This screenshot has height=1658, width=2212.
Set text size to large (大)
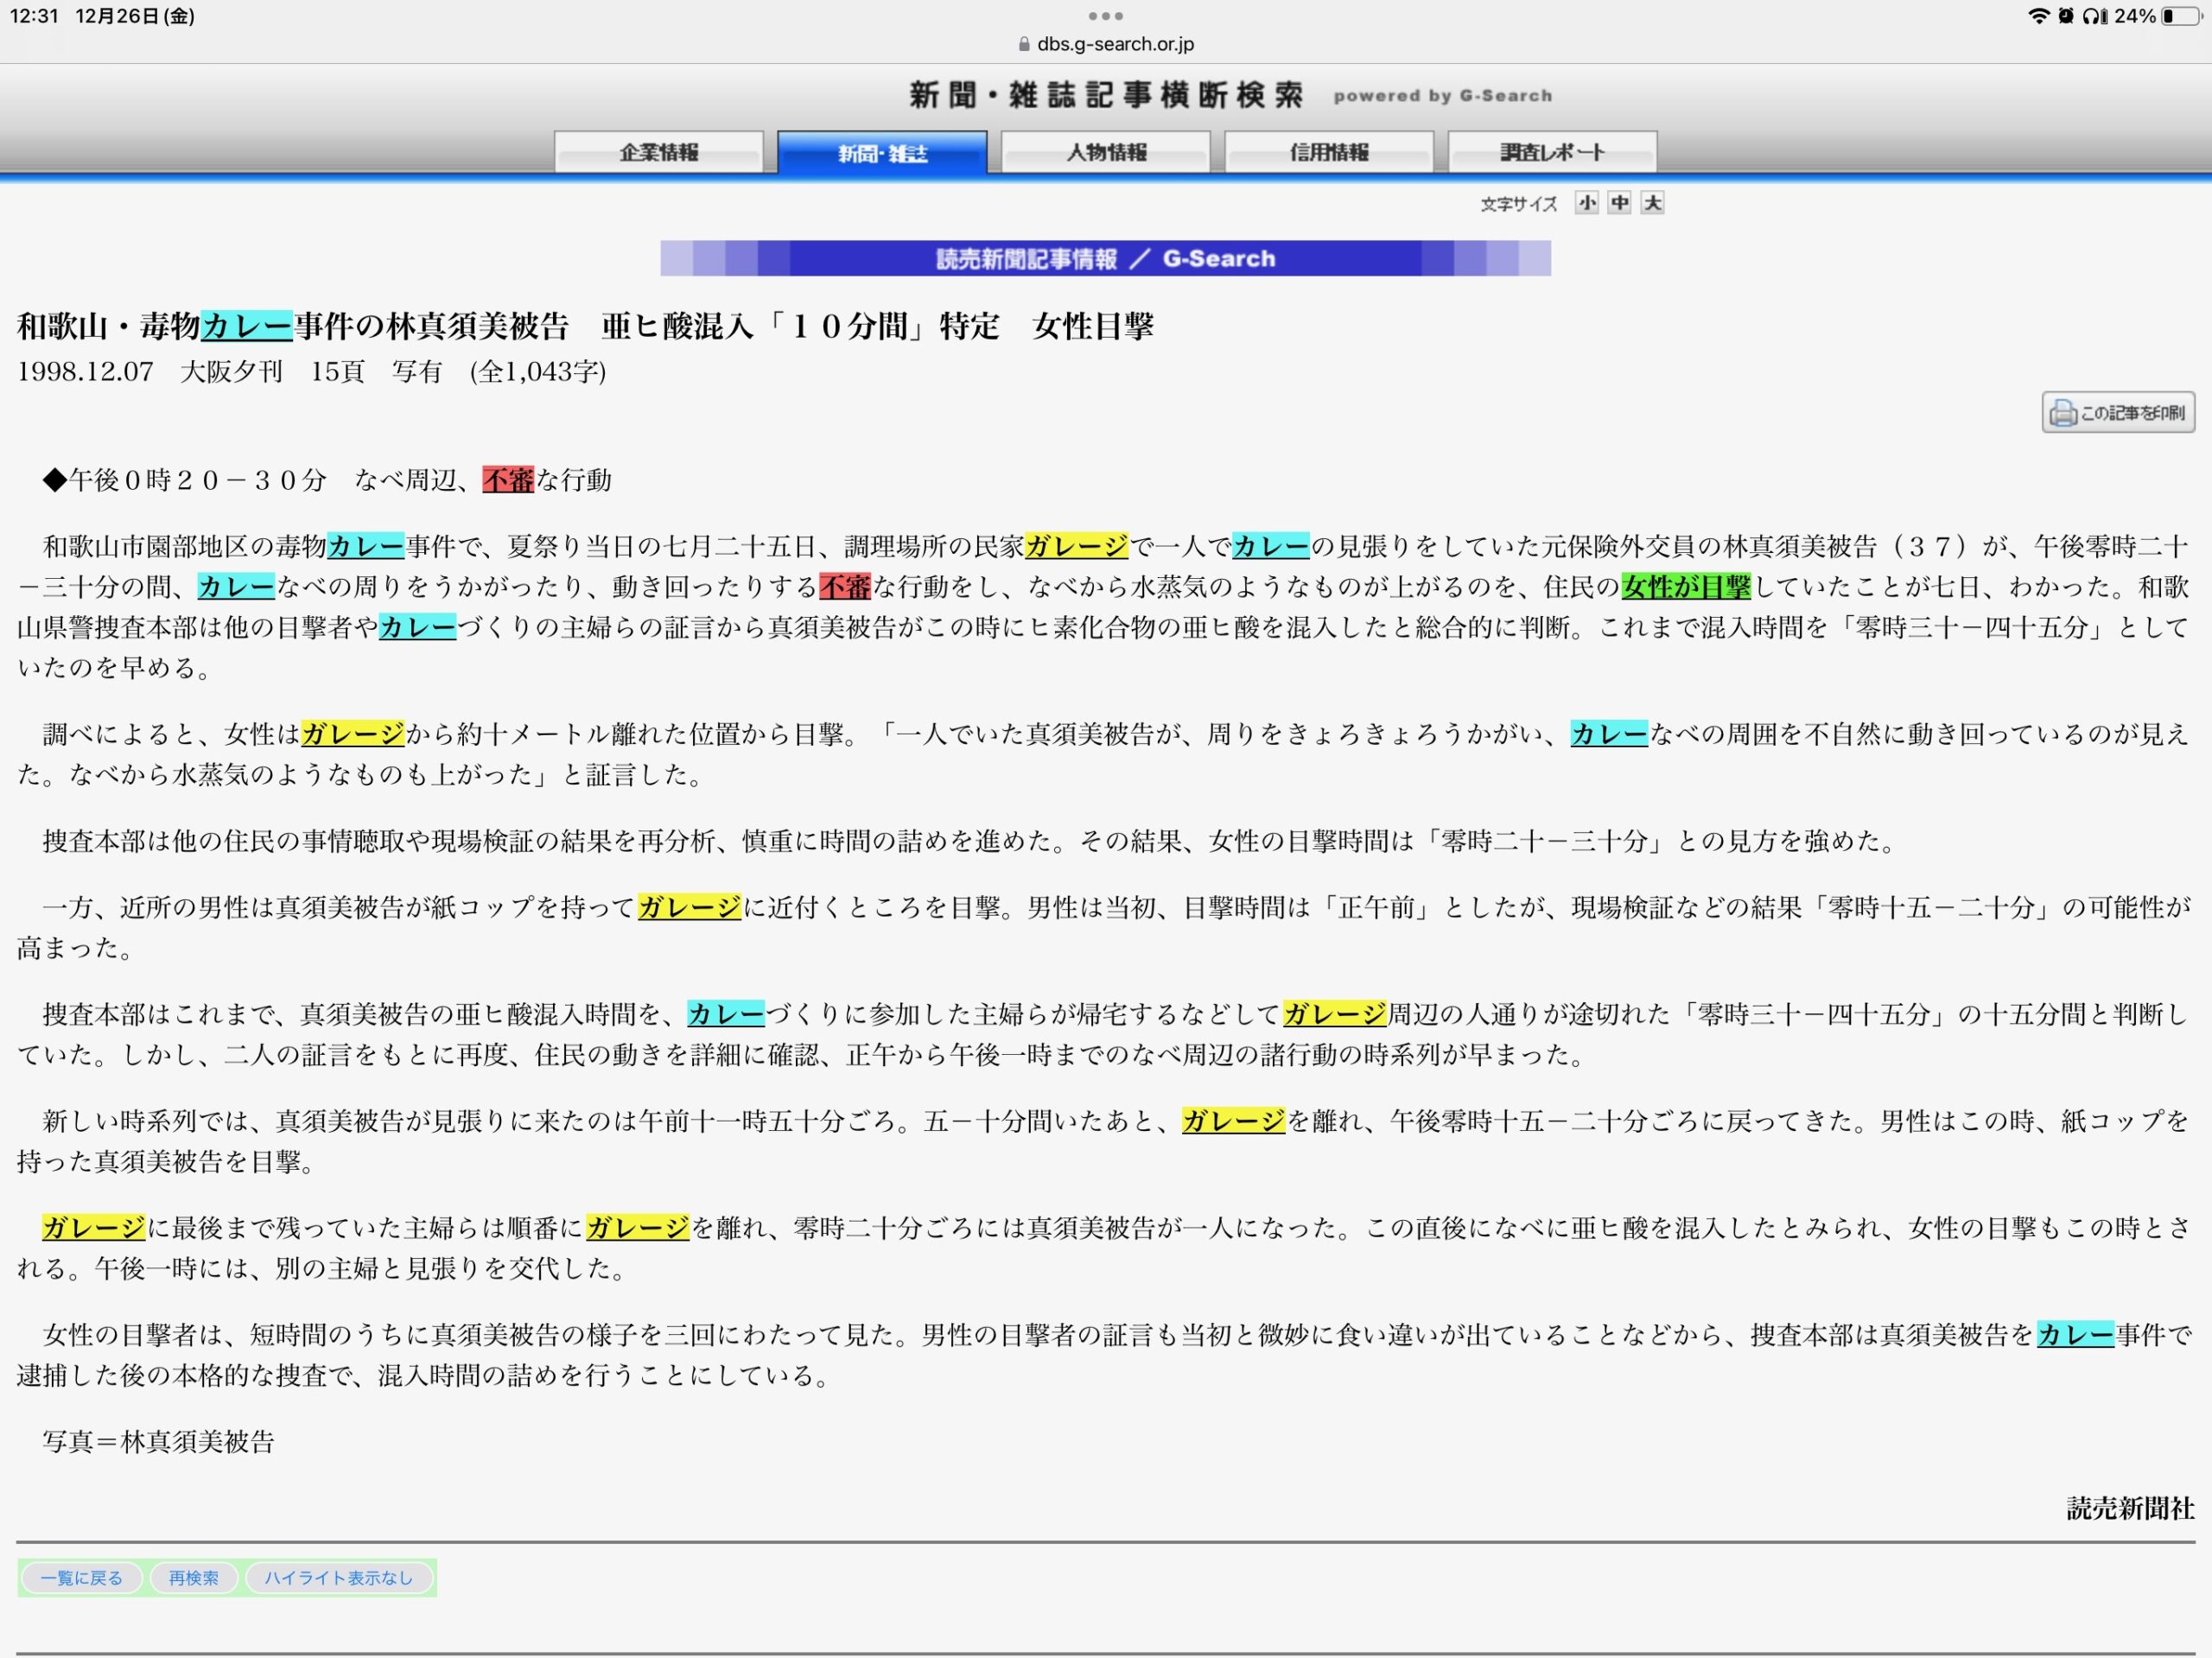click(1653, 203)
